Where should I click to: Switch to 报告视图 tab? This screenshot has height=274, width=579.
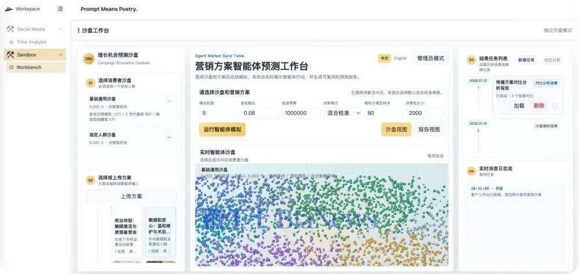(x=429, y=129)
